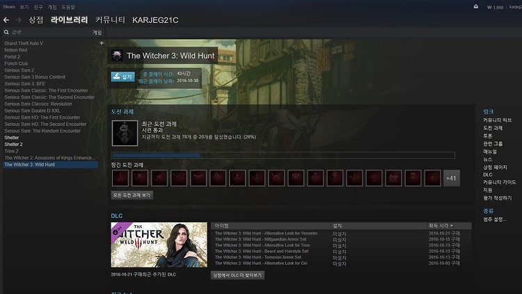Select Nation Red in library
The height and width of the screenshot is (294, 522).
(15, 50)
